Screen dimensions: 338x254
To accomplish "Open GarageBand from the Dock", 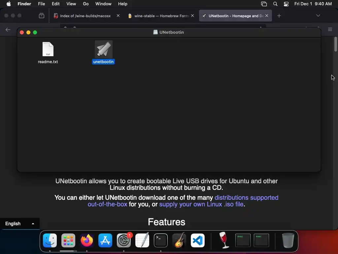I will [x=179, y=240].
